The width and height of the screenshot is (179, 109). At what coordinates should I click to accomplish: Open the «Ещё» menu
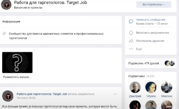[139, 49]
